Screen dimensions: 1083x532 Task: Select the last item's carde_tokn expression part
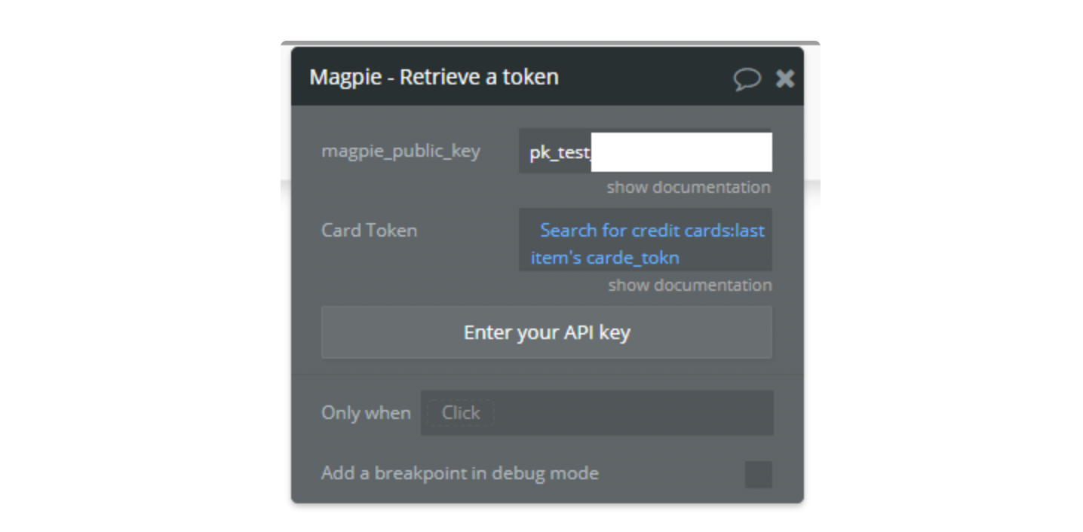point(605,258)
